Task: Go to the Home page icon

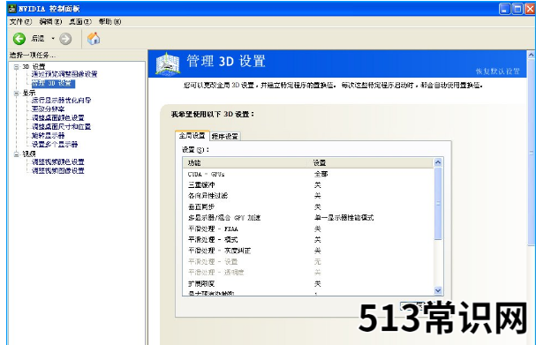Action: coord(94,39)
